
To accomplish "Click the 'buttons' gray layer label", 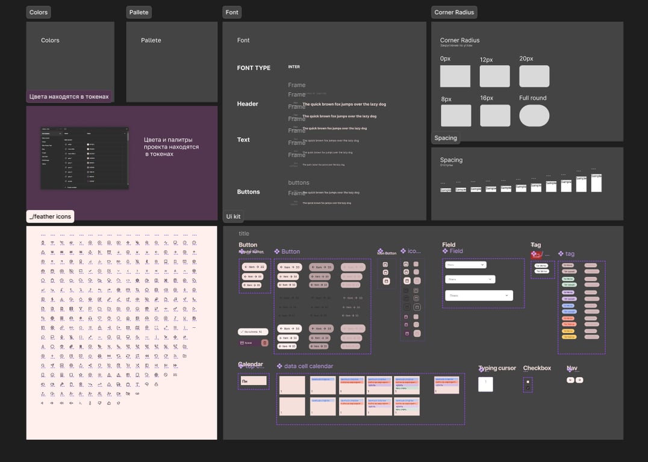I will pos(298,182).
